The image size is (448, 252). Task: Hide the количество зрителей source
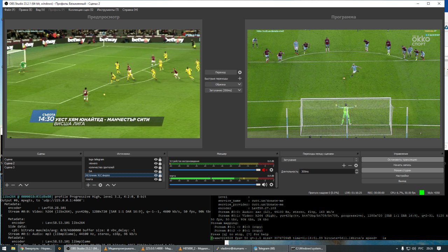tap(156, 167)
